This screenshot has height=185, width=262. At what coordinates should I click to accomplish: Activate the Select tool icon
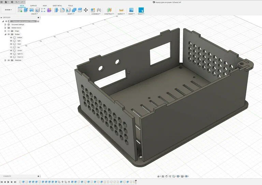(141, 10)
